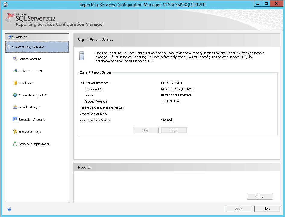Click the Connect icon in the sidebar
Screen dimensions: 285x217
pyautogui.click(x=10, y=37)
